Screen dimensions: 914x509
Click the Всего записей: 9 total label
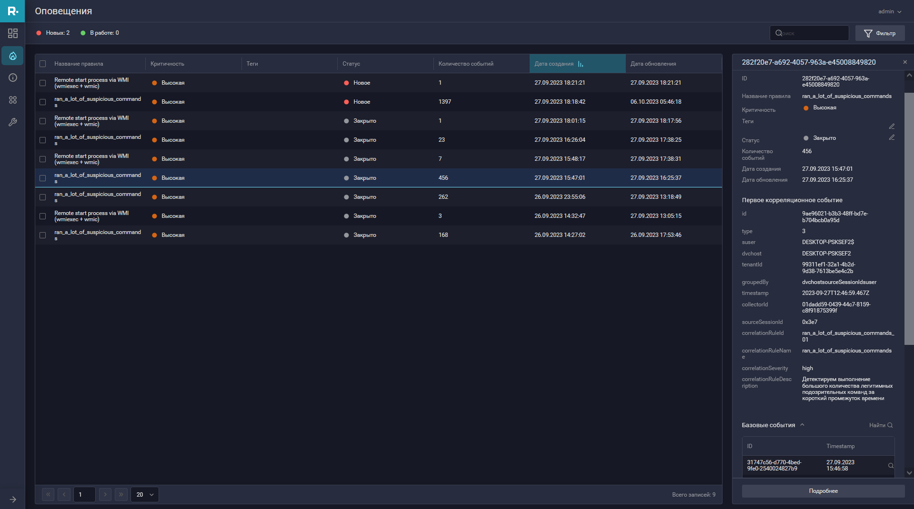(693, 495)
